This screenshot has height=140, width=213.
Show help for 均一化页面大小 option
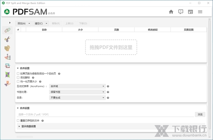40,82
